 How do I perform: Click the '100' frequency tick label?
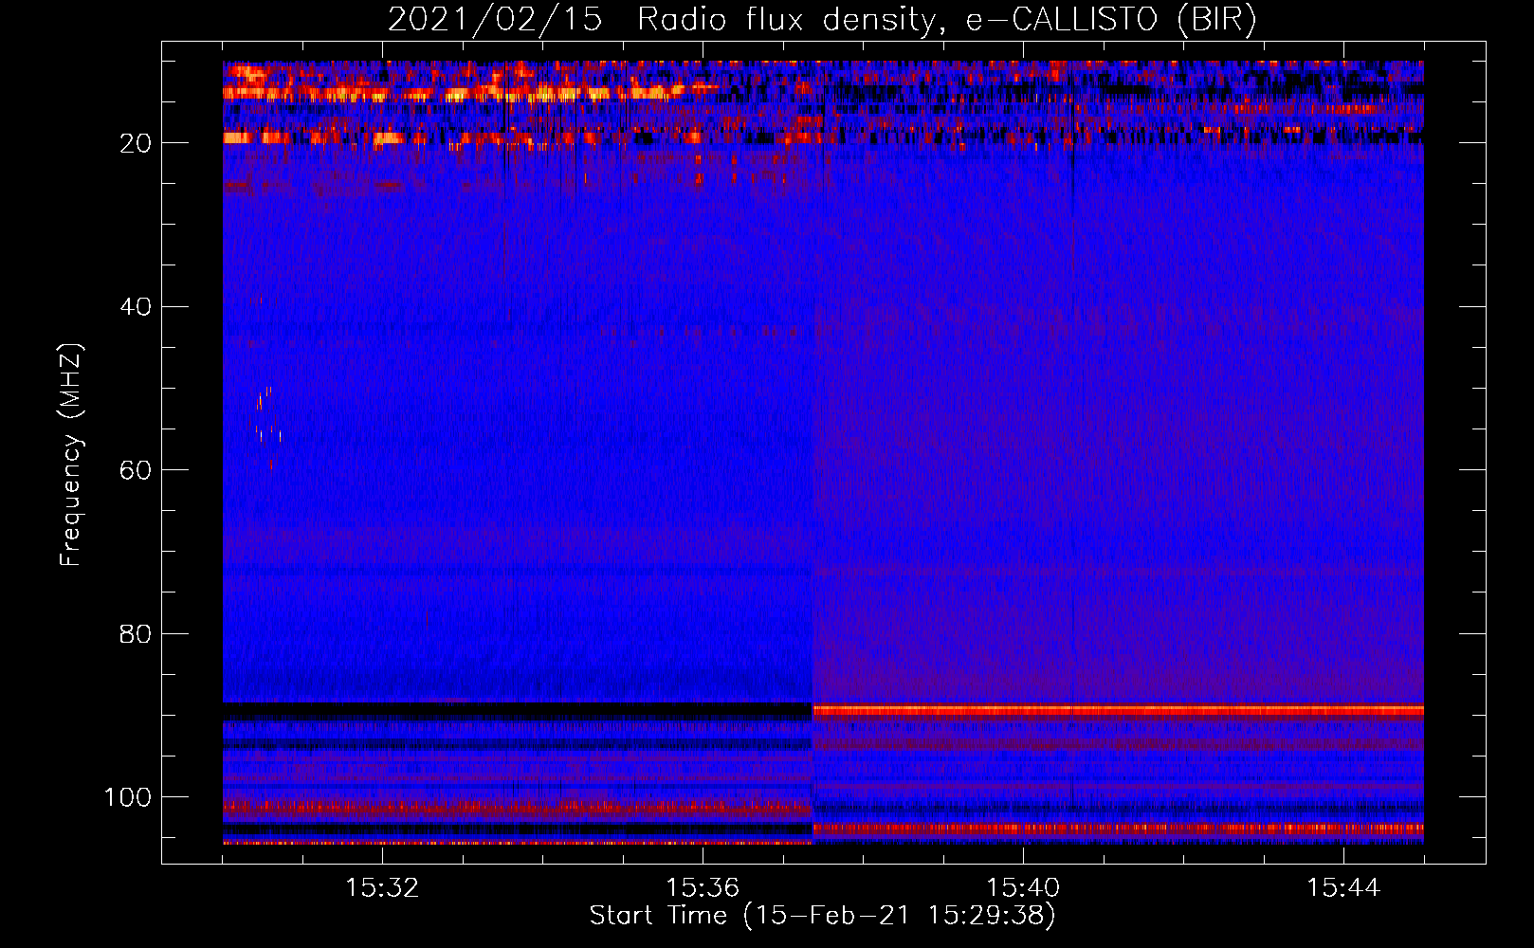tap(128, 797)
